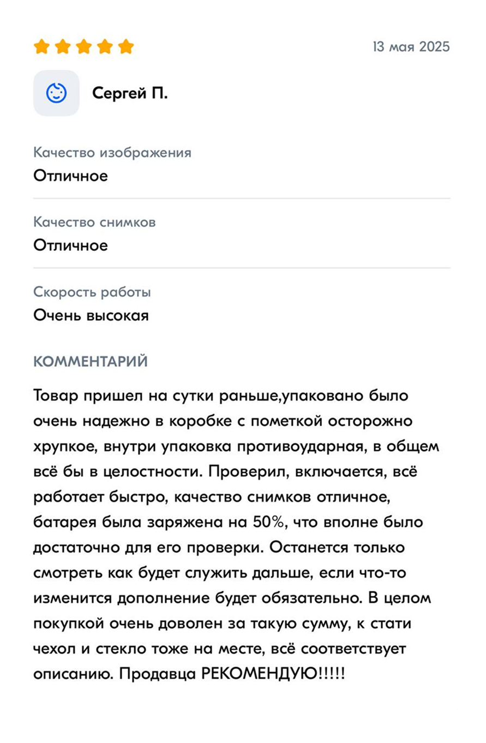Screen dimensions: 486x743
Task: Click the review date 13 мая 2025
Action: pos(411,46)
